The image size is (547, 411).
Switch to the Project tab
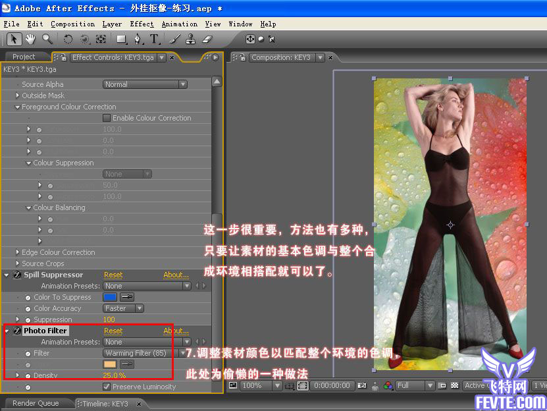(24, 57)
